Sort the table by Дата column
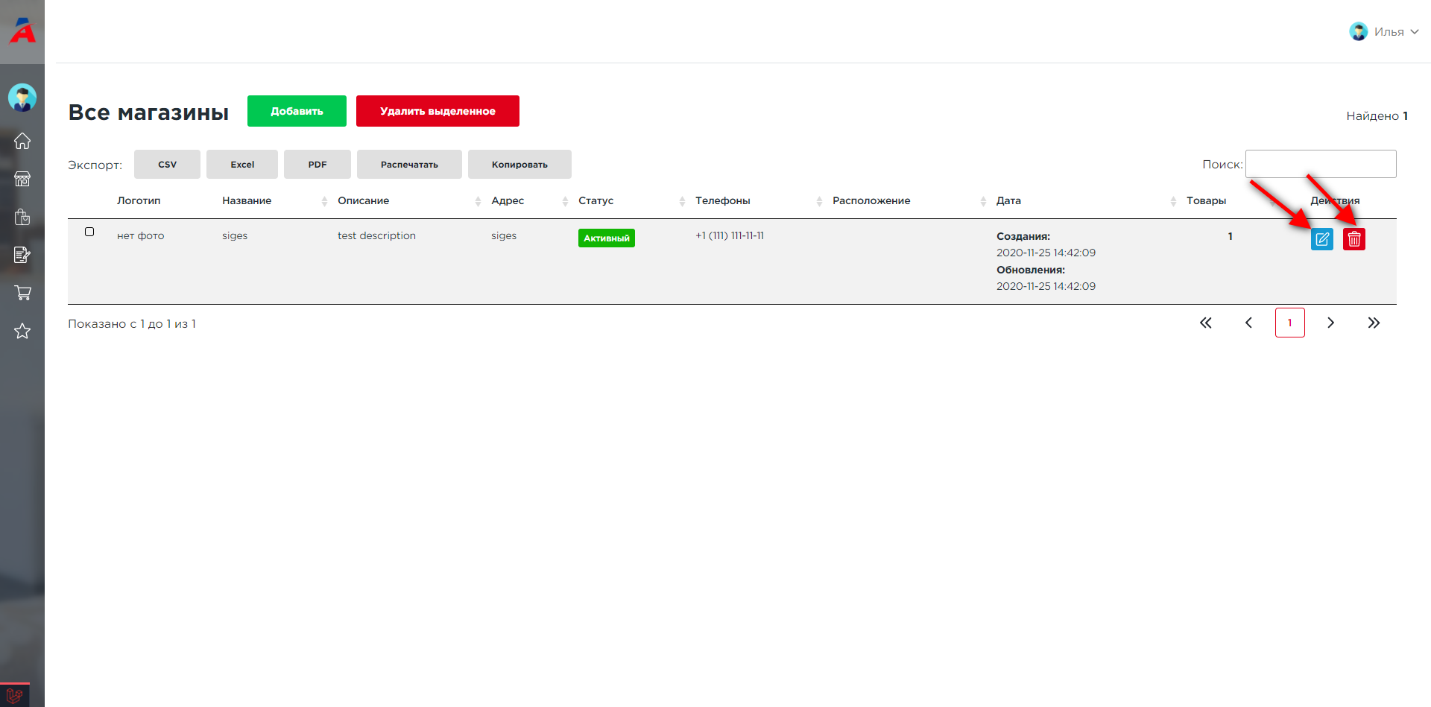This screenshot has width=1431, height=707. (1008, 200)
